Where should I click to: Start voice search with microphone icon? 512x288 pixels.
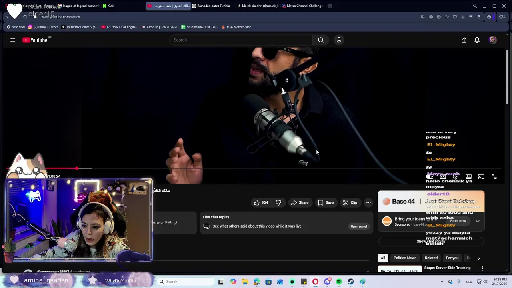[x=339, y=40]
